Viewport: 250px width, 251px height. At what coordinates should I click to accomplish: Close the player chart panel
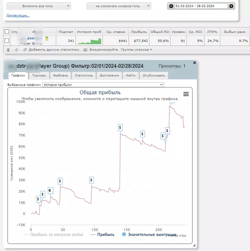point(194,63)
